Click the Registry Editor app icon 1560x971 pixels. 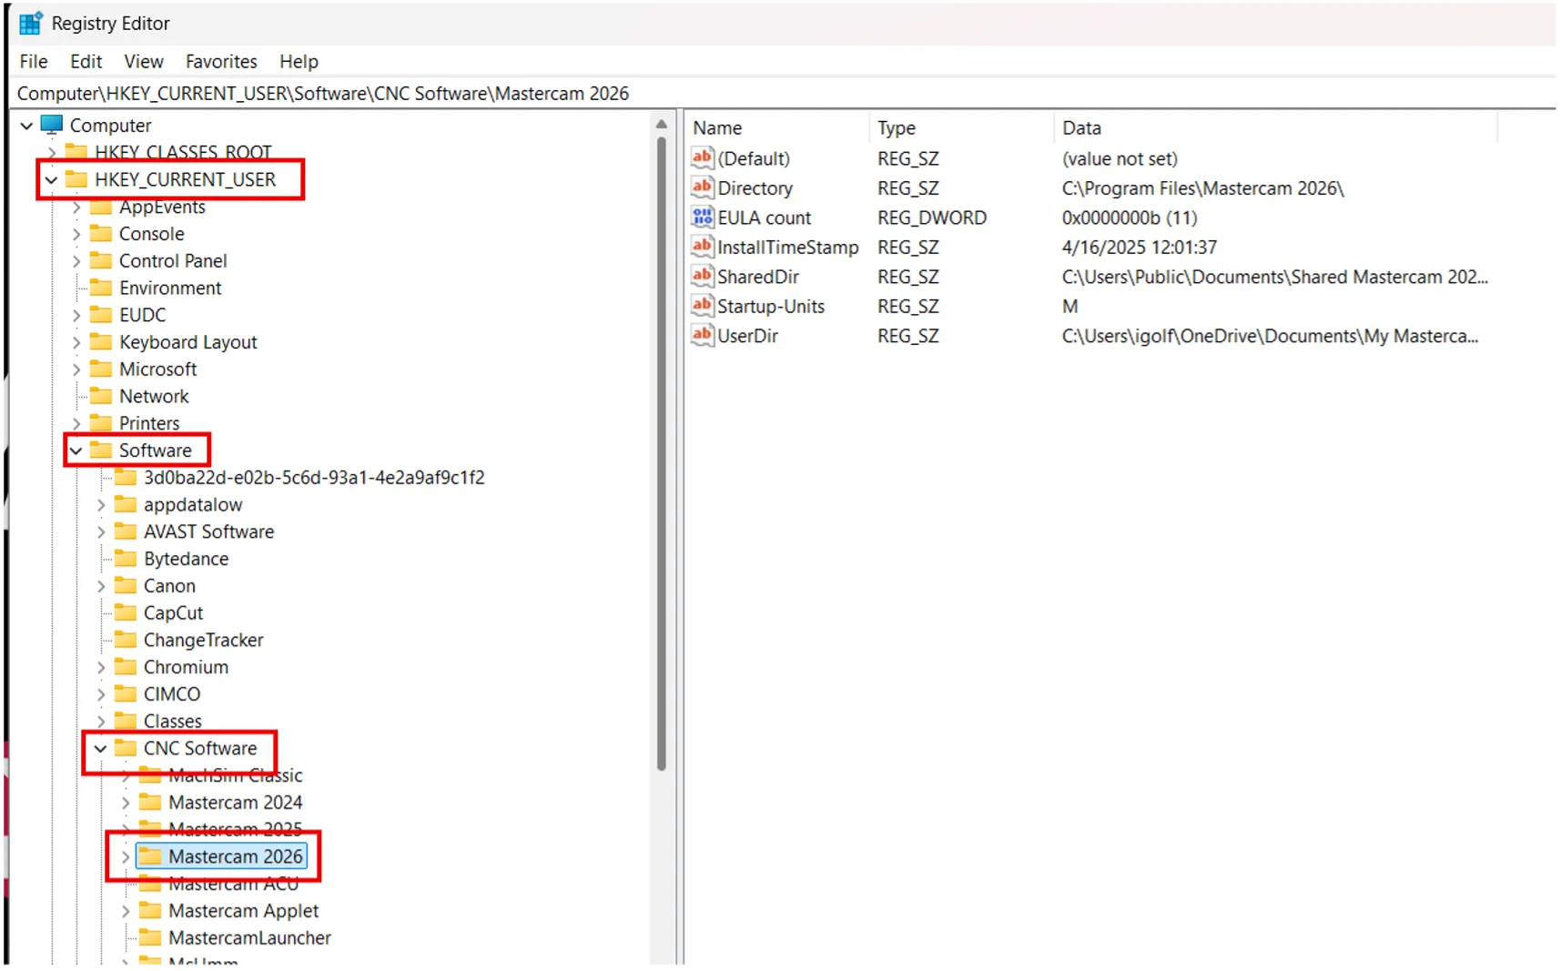[30, 23]
